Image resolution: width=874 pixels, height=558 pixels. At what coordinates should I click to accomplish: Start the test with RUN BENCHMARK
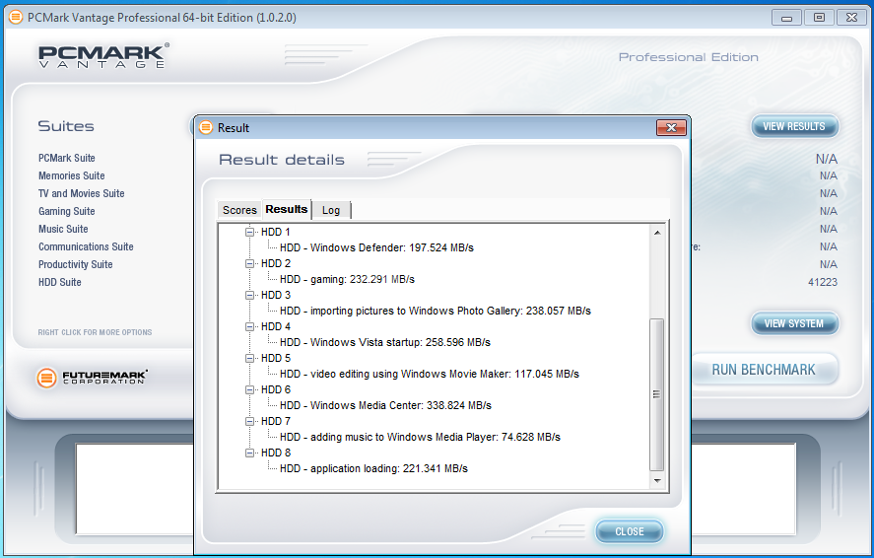coord(764,370)
